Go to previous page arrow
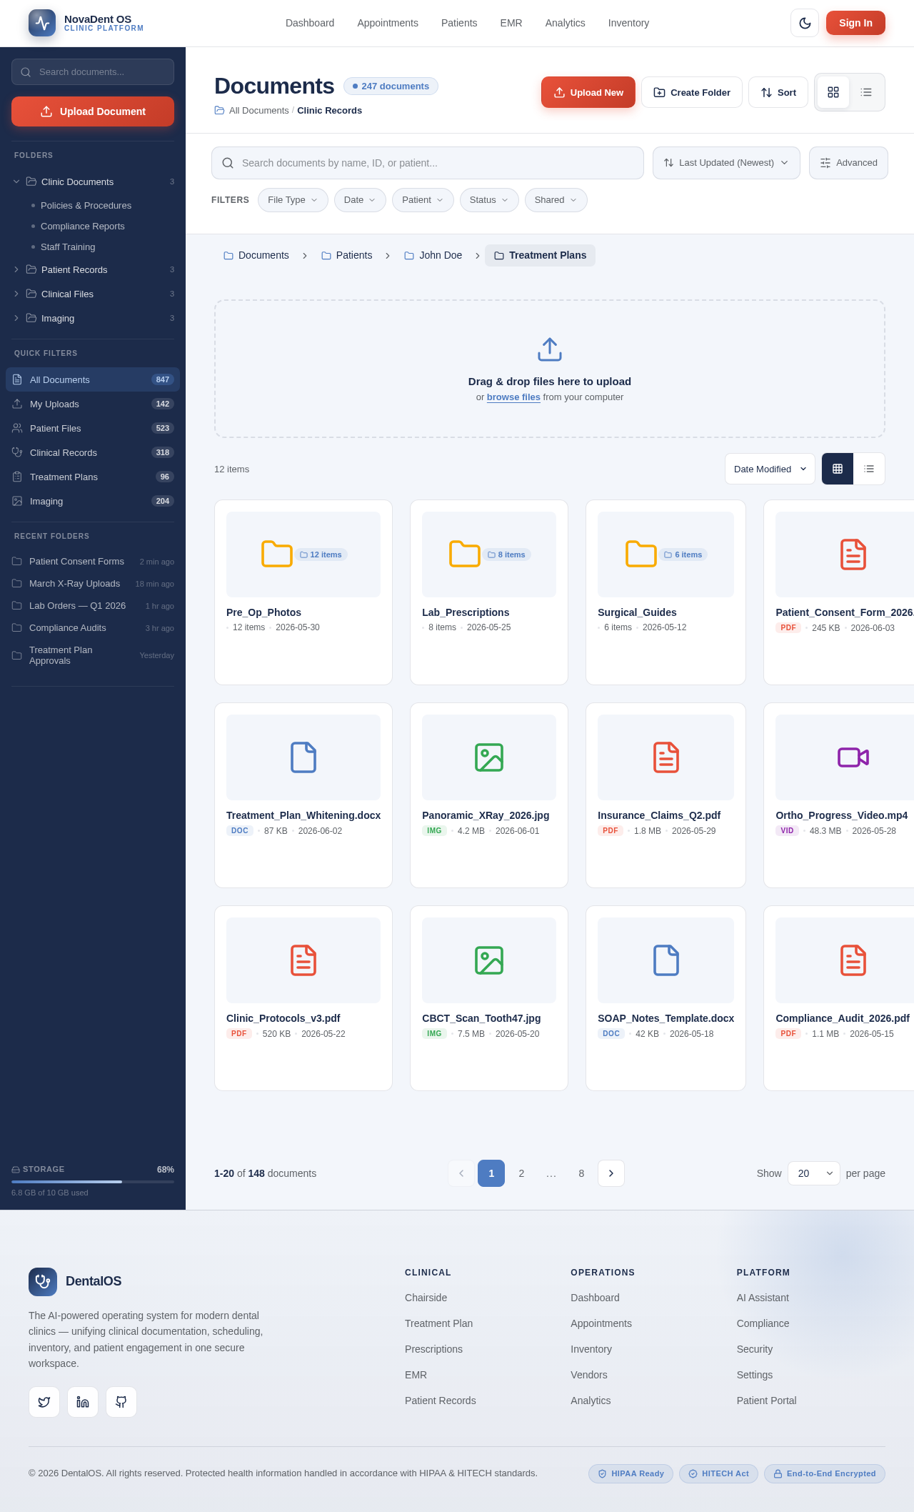Image resolution: width=914 pixels, height=1512 pixels. coord(461,1173)
